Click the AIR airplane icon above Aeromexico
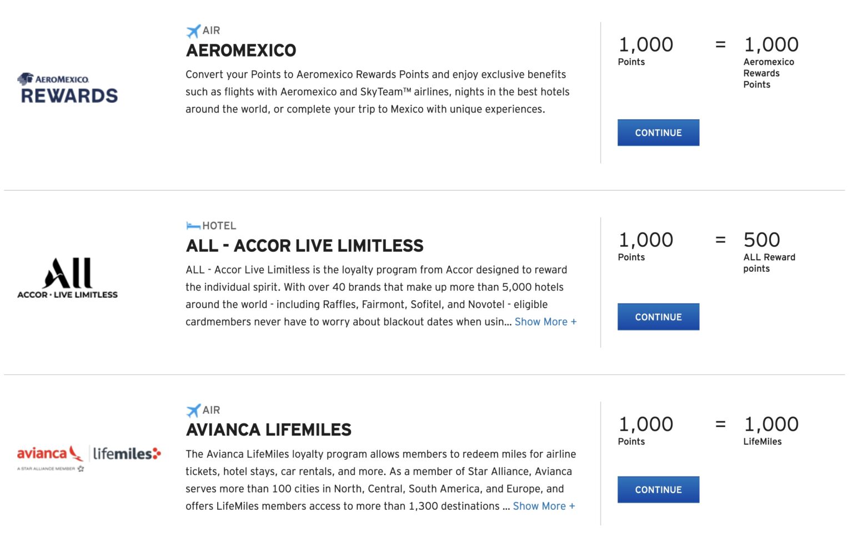This screenshot has width=853, height=542. click(x=194, y=31)
